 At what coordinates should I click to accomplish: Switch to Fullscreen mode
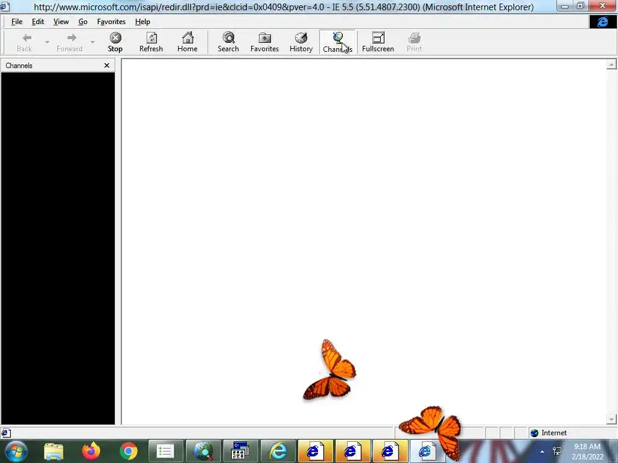[x=378, y=42]
